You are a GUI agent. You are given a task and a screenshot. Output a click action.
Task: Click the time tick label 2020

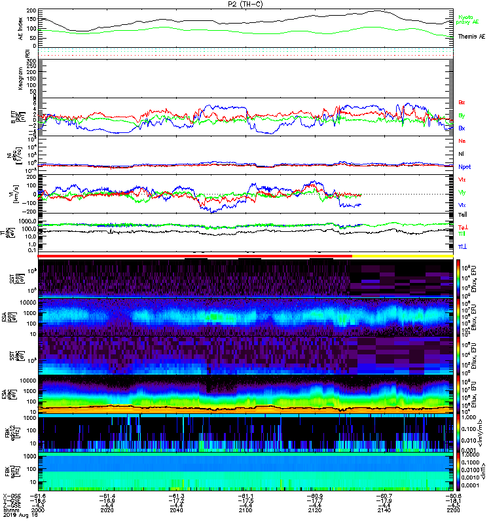[x=107, y=510]
